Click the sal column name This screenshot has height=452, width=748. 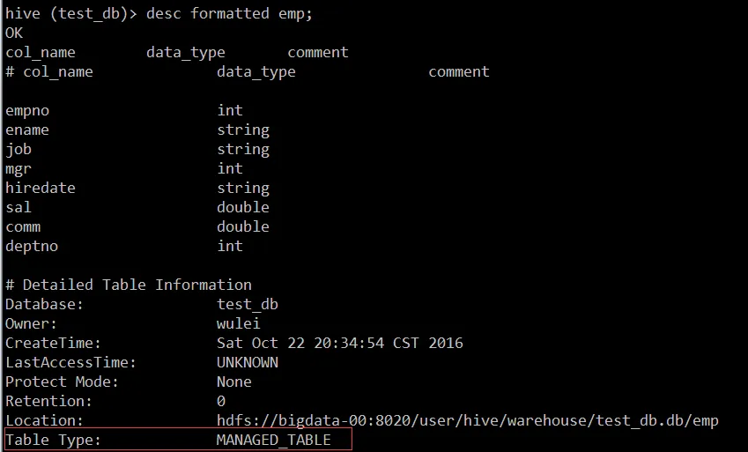(19, 208)
